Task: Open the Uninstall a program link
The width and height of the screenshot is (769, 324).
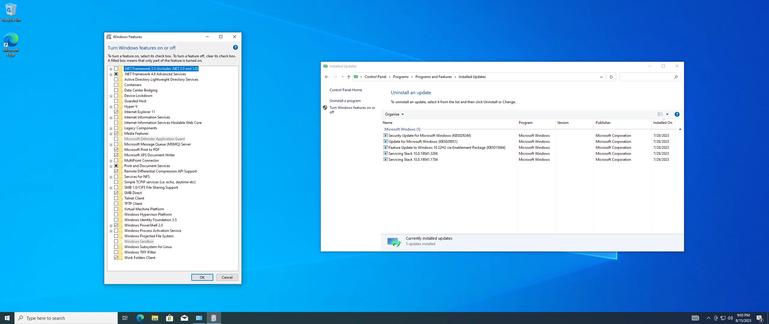Action: [x=345, y=101]
